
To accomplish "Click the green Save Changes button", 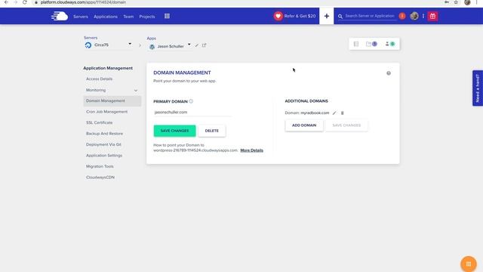I will point(174,131).
